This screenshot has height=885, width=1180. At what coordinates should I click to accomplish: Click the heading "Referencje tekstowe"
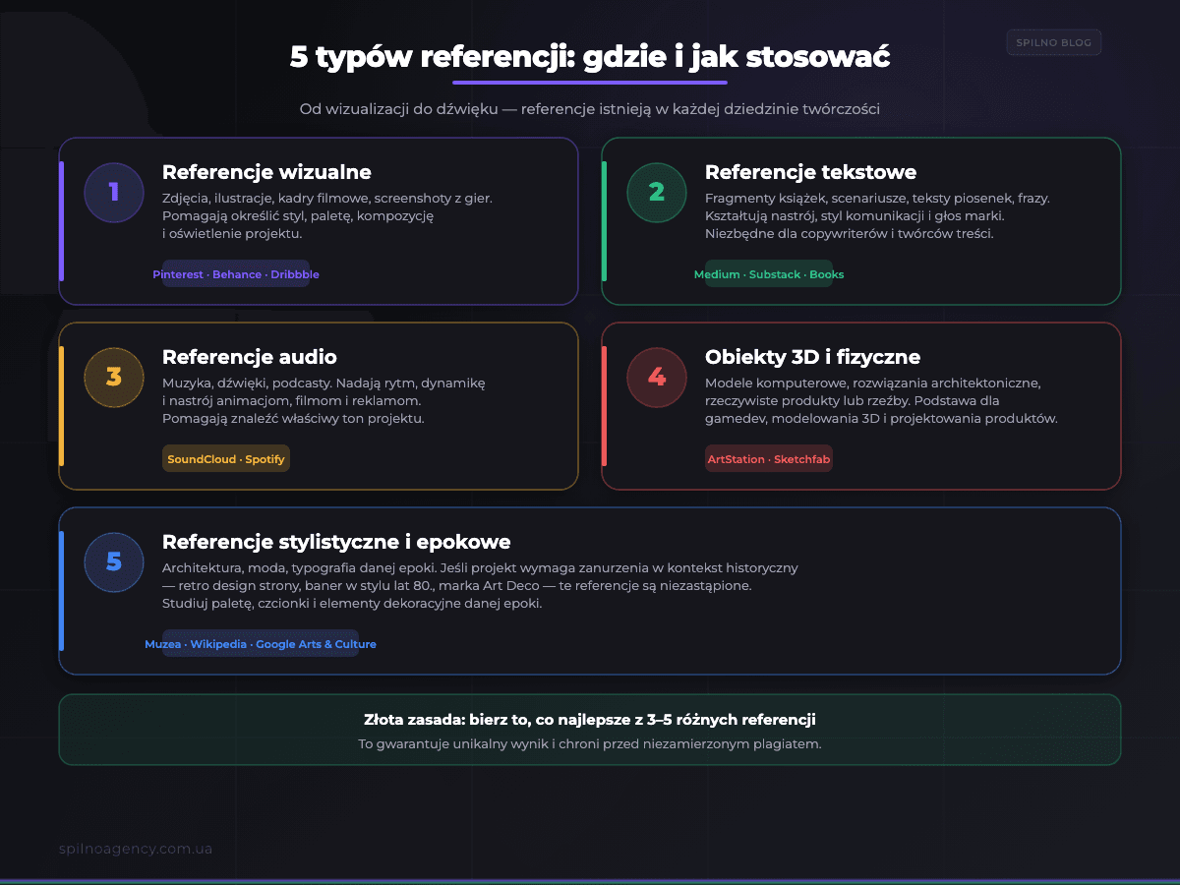(810, 172)
